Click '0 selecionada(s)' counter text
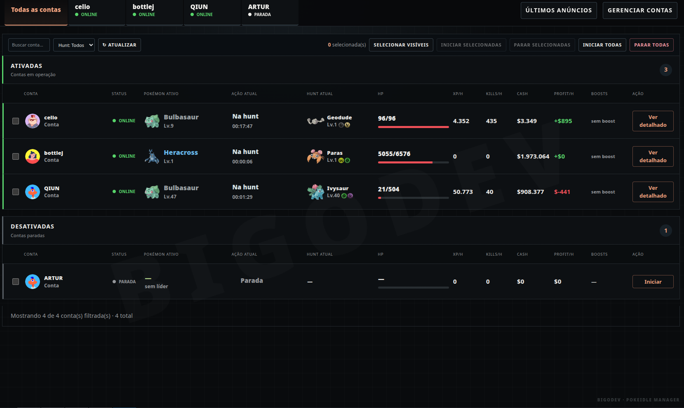The width and height of the screenshot is (684, 408). [x=347, y=45]
